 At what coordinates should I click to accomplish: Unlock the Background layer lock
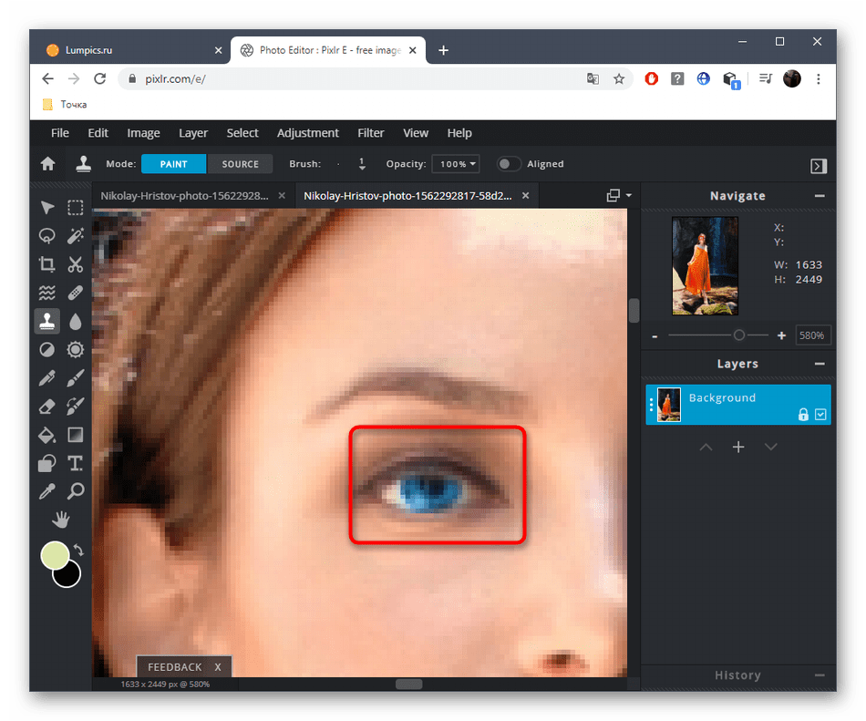pos(803,415)
